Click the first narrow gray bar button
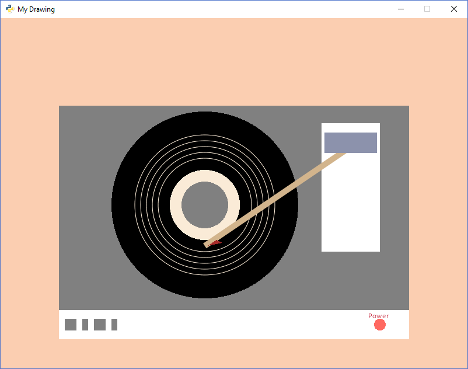 (x=85, y=325)
